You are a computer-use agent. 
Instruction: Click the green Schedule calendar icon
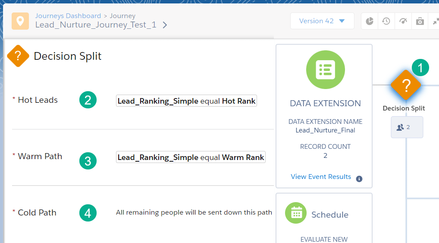coord(296,213)
